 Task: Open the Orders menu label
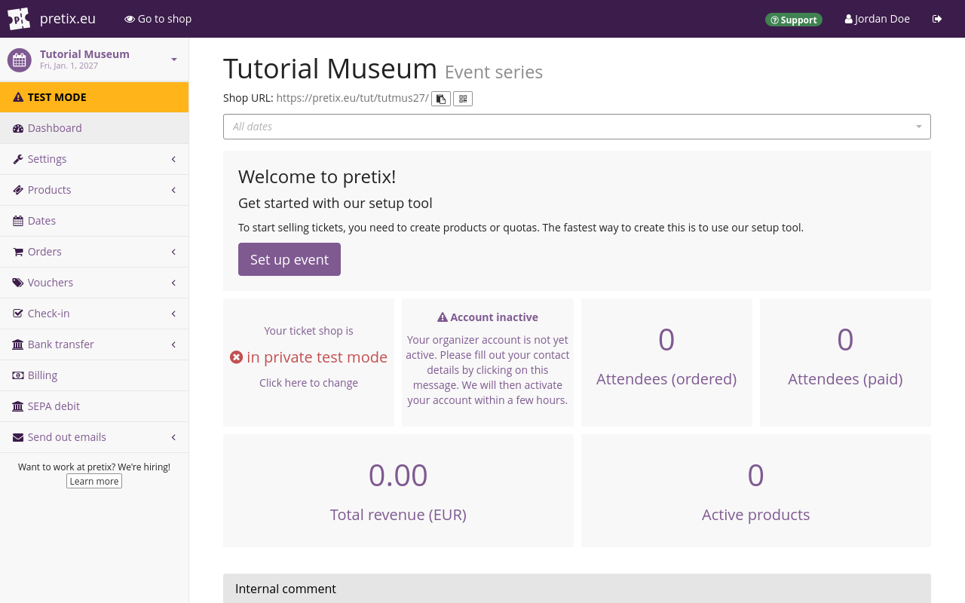[44, 252]
